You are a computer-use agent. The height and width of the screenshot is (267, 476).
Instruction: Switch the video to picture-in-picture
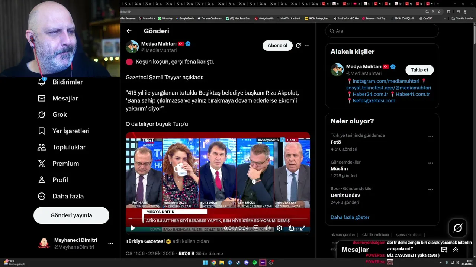[x=291, y=228]
